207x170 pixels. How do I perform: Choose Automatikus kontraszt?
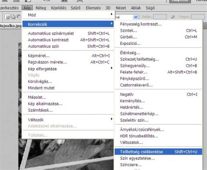click(x=68, y=40)
